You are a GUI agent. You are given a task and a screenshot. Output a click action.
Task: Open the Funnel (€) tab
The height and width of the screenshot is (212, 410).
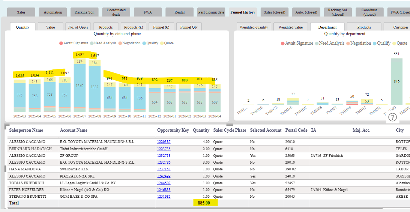pos(161,27)
